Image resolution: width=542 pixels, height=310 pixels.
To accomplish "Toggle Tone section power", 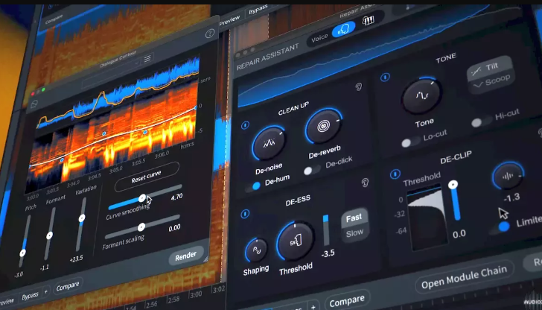I will [x=385, y=77].
